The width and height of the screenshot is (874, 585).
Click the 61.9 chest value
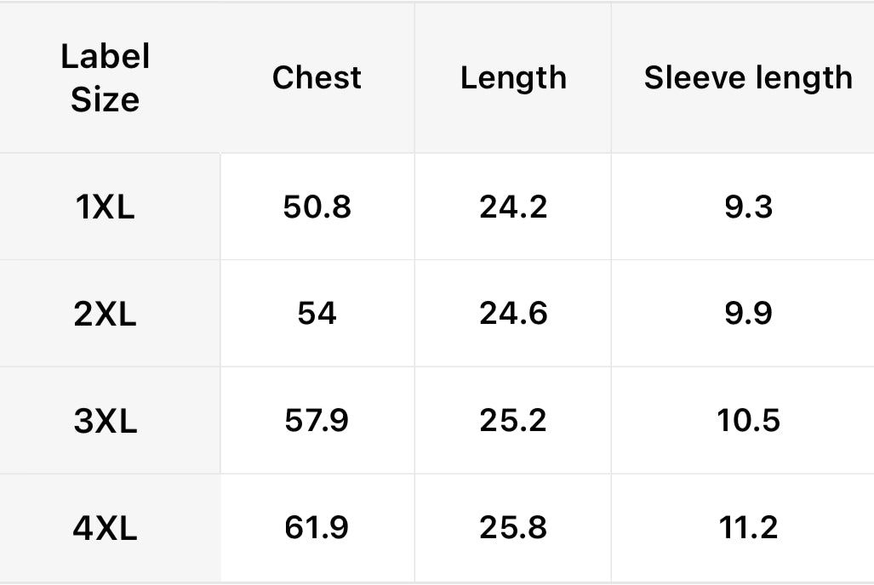[317, 529]
